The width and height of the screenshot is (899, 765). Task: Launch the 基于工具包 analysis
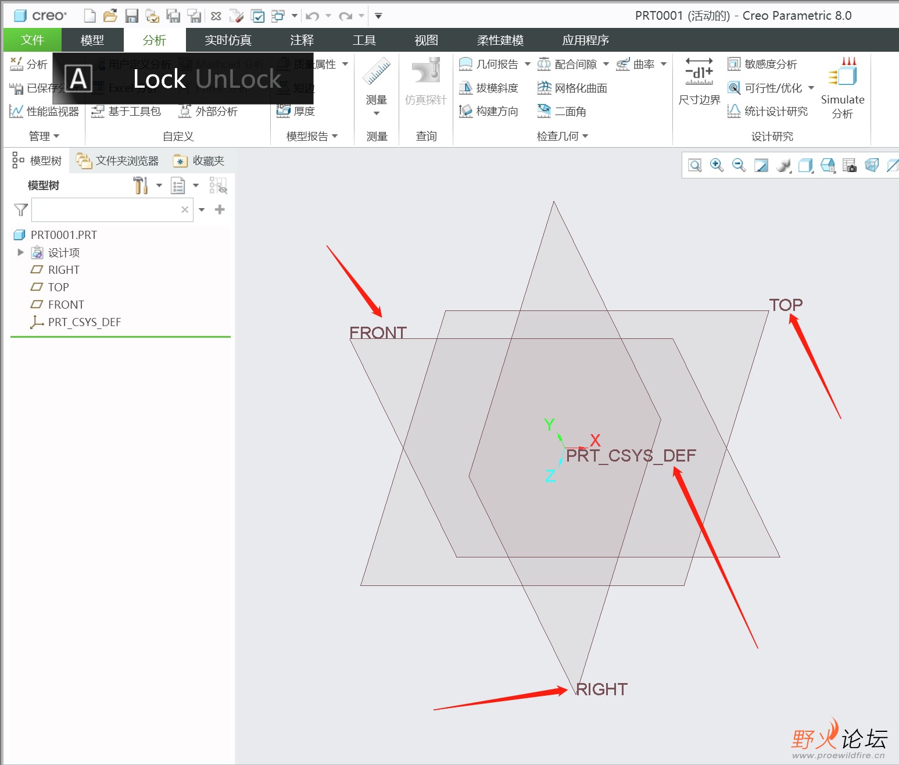(126, 111)
